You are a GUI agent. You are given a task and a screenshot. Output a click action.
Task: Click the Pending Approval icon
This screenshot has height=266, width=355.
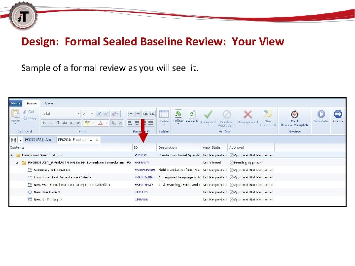pos(227,114)
